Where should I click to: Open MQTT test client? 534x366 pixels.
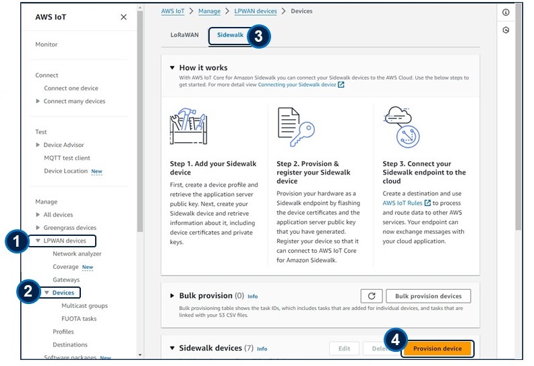click(x=67, y=158)
